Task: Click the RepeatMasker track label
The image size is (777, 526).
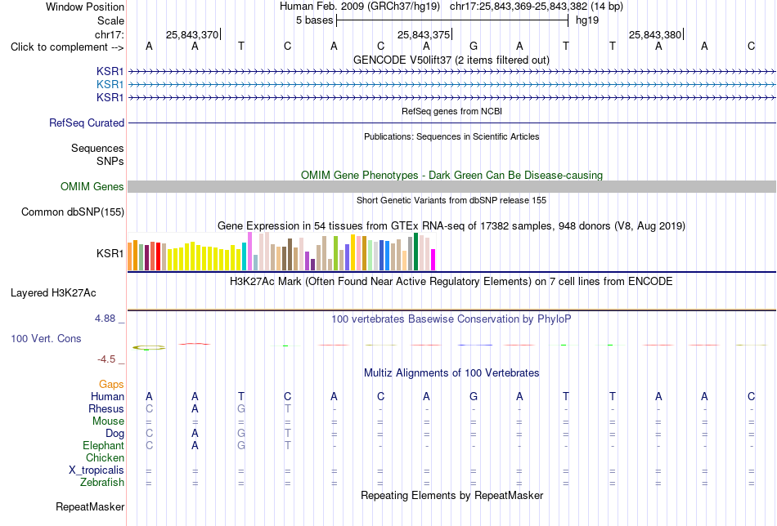Action: point(90,506)
